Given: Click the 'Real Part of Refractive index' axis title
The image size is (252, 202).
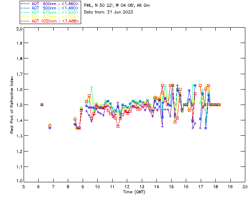Looking at the screenshot, I should pyautogui.click(x=12, y=105).
